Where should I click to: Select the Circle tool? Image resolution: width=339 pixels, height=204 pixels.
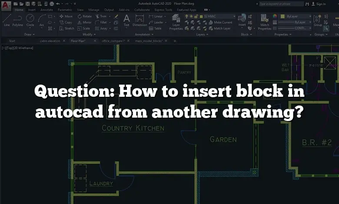(30, 20)
